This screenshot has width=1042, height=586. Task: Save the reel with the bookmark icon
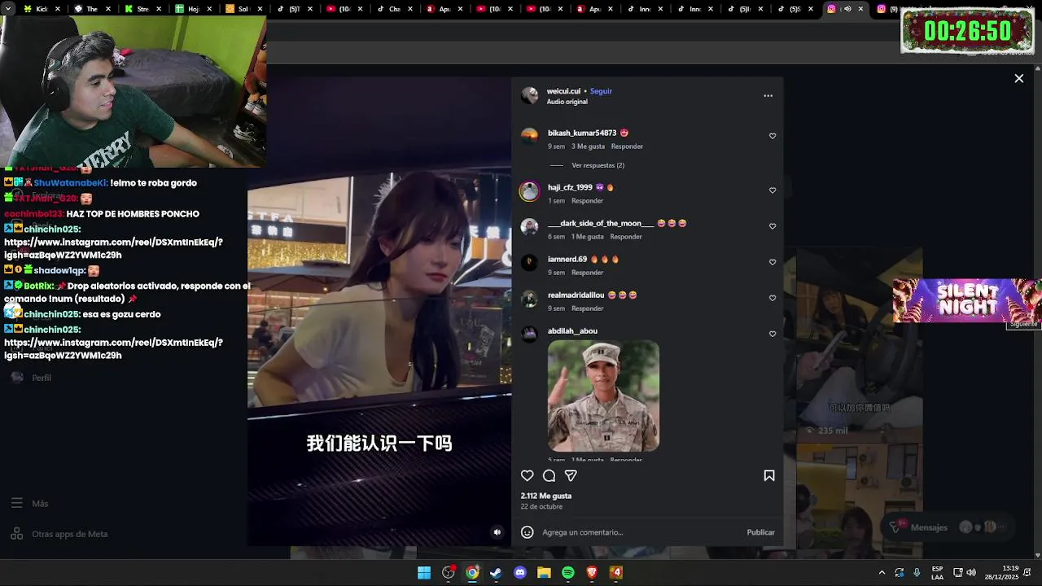coord(769,475)
